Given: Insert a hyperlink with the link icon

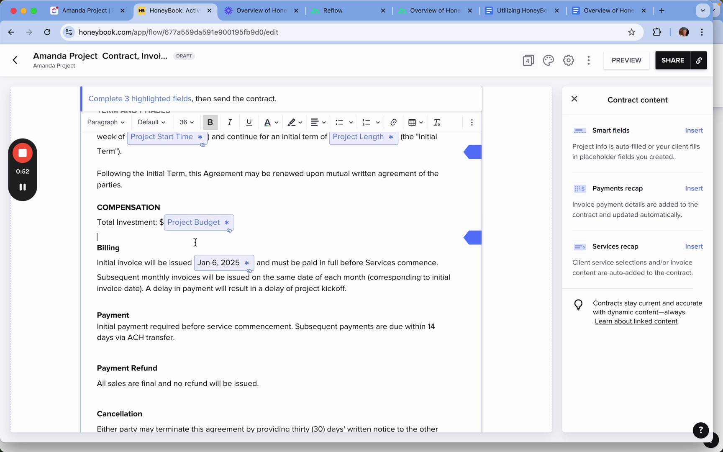Looking at the screenshot, I should coord(393,122).
